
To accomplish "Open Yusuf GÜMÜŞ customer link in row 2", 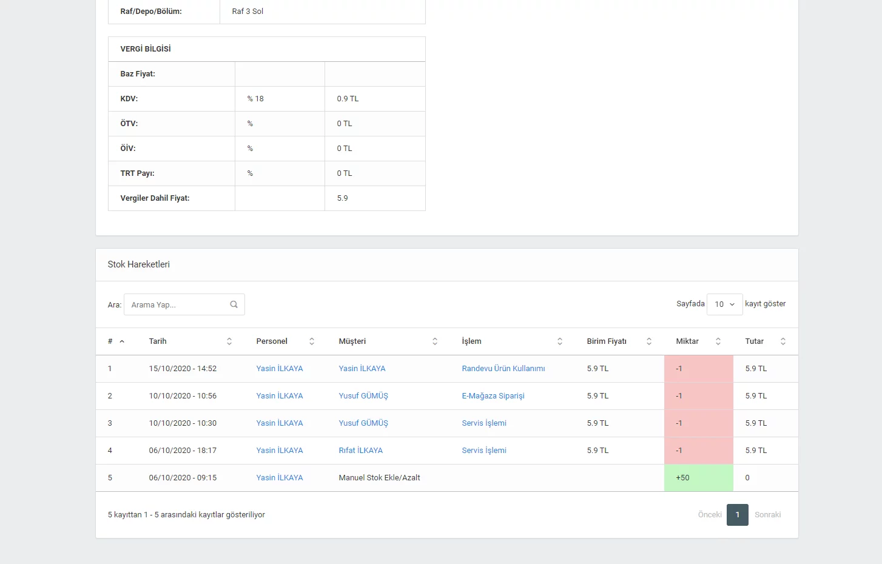I will [x=363, y=396].
